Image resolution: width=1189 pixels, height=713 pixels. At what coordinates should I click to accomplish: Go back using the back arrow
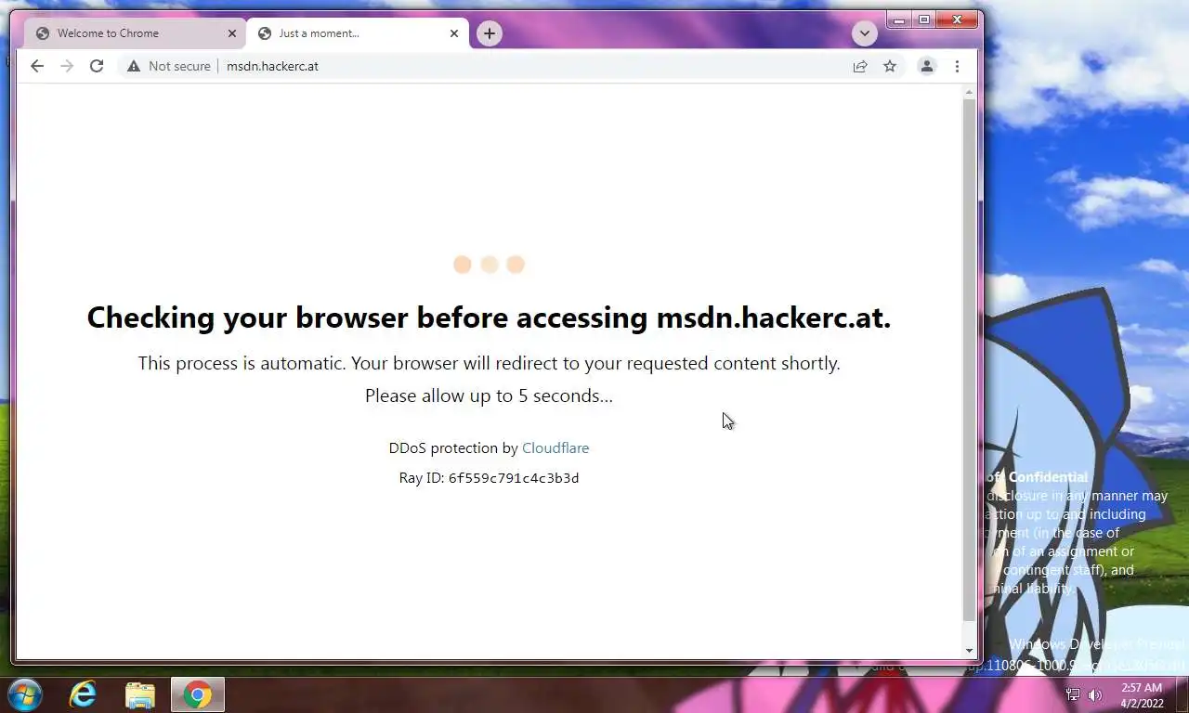[36, 66]
